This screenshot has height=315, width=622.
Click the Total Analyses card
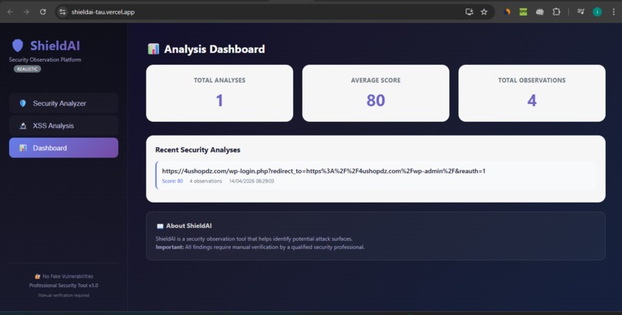(219, 93)
